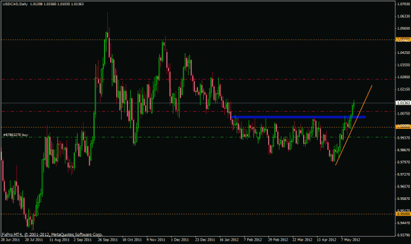Click the 2 Sep 2011 date label
Image resolution: width=411 pixels, height=244 pixels.
82,240
